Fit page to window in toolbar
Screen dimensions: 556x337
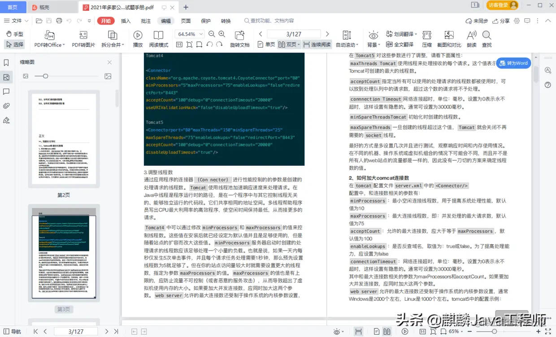click(189, 44)
